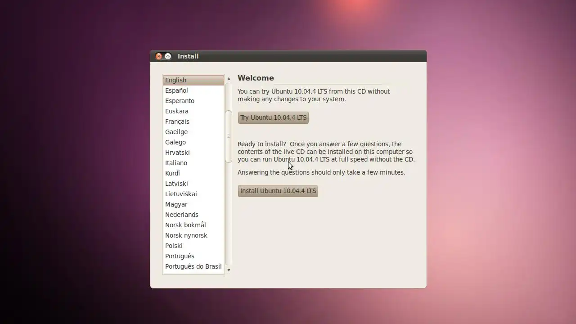Select English in the language list
This screenshot has width=576, height=324.
pos(193,80)
